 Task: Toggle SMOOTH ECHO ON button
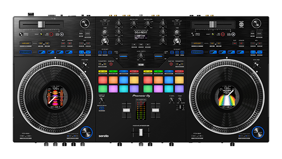point(102,108)
